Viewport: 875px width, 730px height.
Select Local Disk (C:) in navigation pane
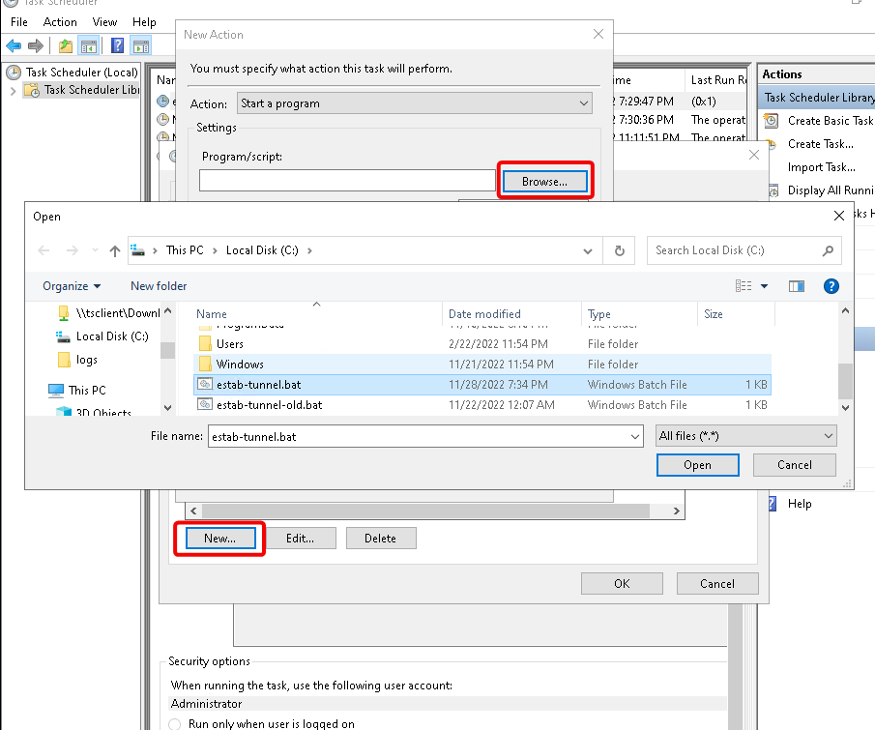click(111, 336)
